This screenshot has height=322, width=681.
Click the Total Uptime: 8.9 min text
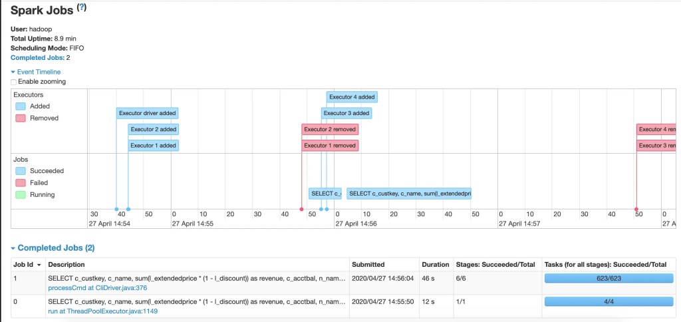[43, 38]
